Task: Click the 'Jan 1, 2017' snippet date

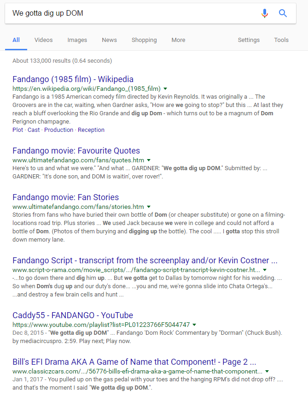Action: [28, 379]
